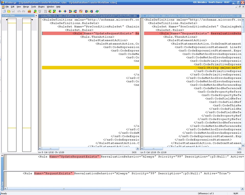Click left pane horizontal scrollbar thumb
The width and height of the screenshot is (245, 195).
tap(50, 149)
